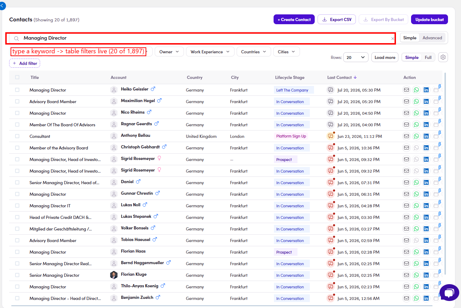Open LinkedIn for Daniel's row

(x=426, y=182)
